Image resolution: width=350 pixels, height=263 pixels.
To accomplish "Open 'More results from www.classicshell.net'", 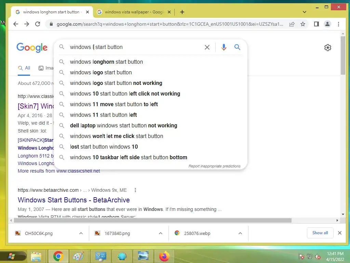I will [x=59, y=171].
